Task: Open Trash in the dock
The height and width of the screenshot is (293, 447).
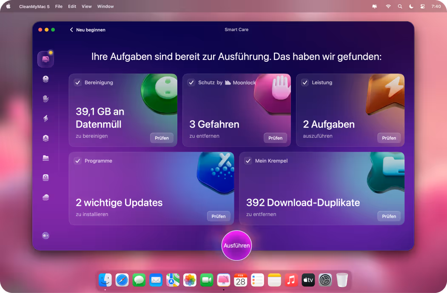Action: (x=342, y=280)
